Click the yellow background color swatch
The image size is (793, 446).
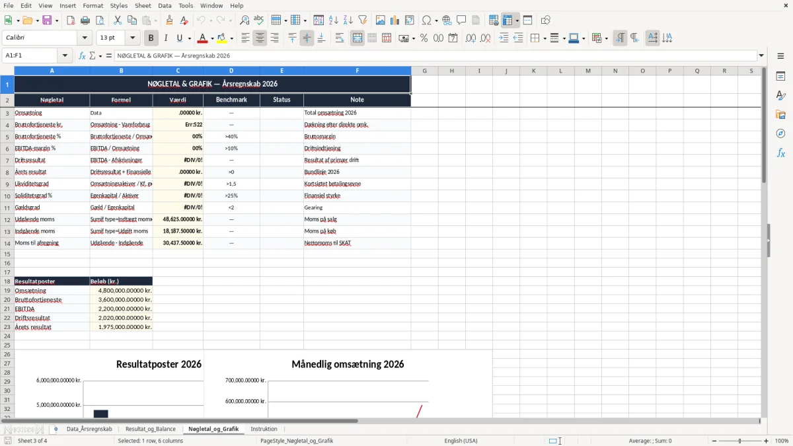223,38
